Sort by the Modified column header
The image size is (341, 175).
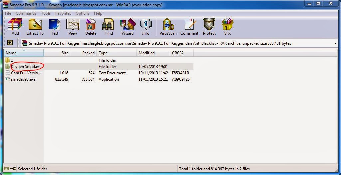tap(153, 53)
